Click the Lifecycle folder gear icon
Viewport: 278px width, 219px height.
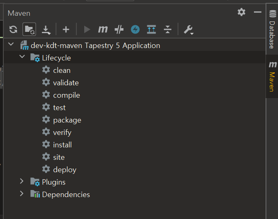[35, 58]
